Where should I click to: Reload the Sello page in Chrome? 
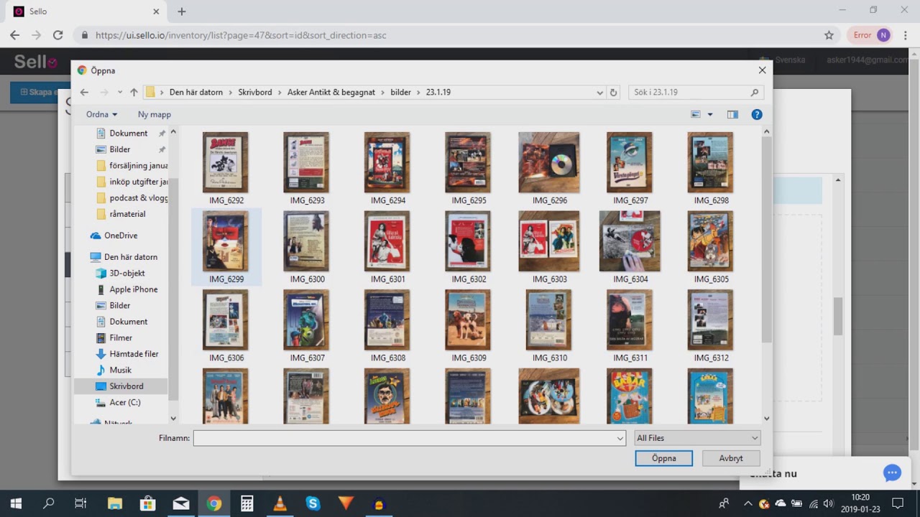pyautogui.click(x=57, y=35)
